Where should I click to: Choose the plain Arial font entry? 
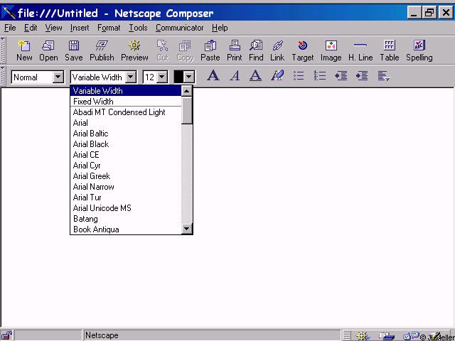(x=126, y=123)
